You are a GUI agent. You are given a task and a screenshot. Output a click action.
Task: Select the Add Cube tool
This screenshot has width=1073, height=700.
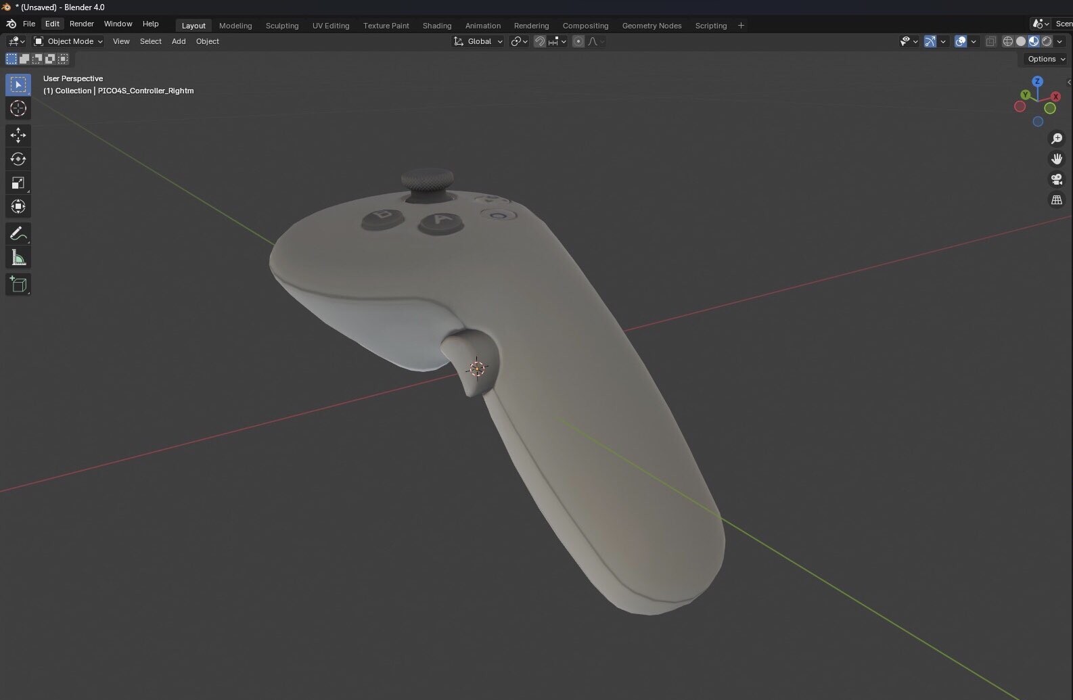click(x=18, y=285)
